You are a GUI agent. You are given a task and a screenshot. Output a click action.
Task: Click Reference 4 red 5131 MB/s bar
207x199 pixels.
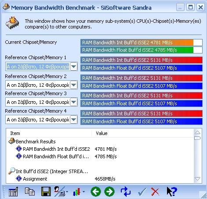142,114
